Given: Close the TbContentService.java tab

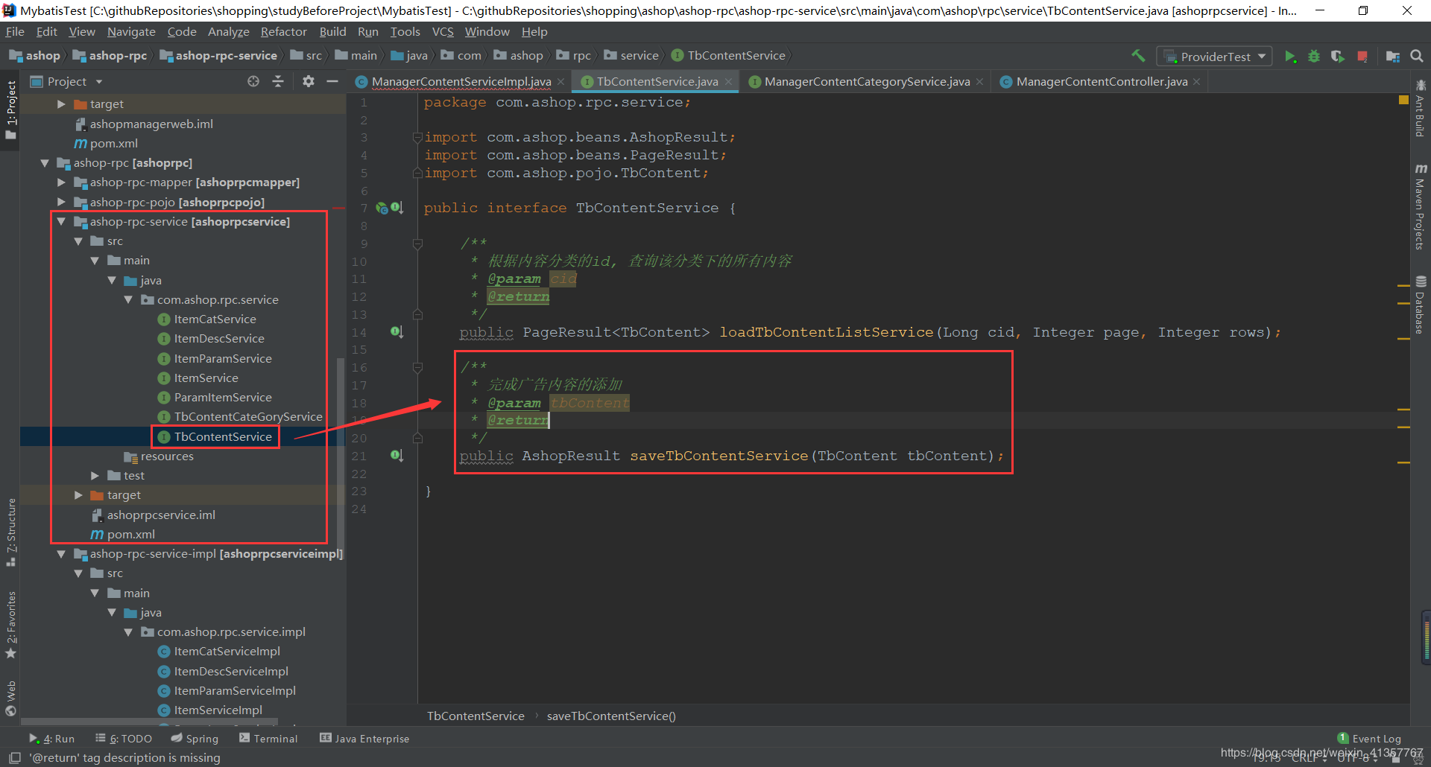Looking at the screenshot, I should pyautogui.click(x=728, y=82).
